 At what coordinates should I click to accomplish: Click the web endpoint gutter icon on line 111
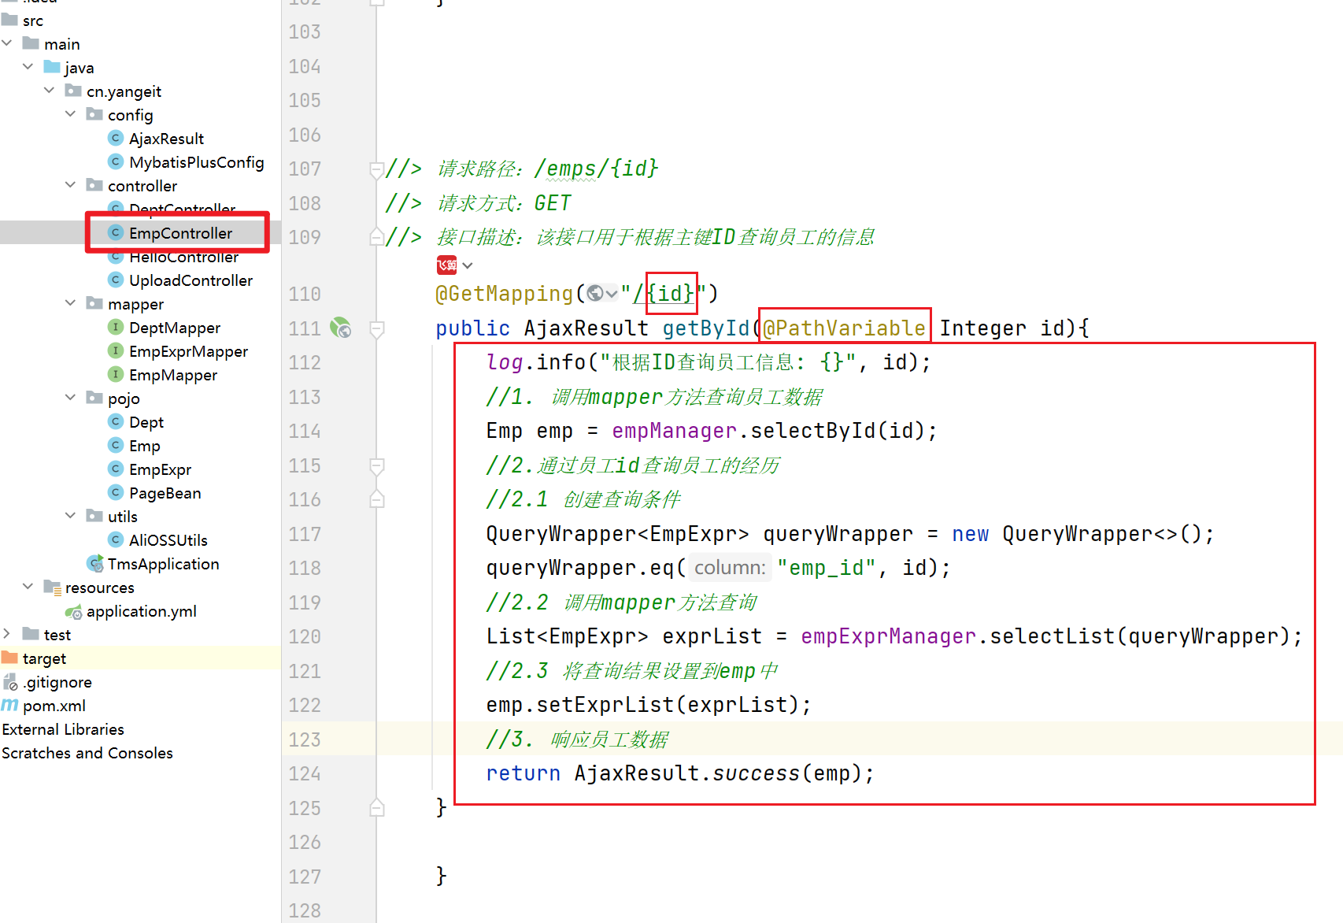click(340, 328)
